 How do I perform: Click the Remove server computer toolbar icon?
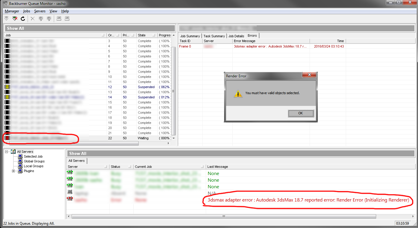(67, 19)
